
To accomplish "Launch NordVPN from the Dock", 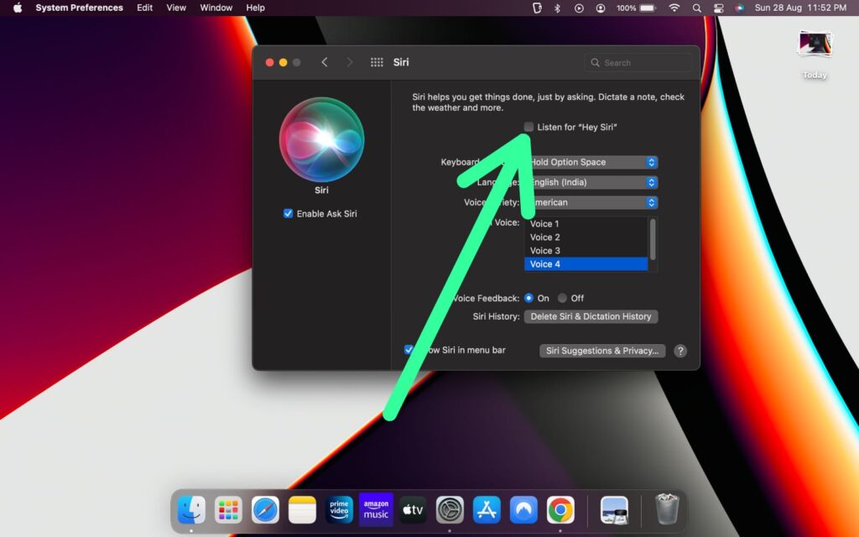I will 523,510.
